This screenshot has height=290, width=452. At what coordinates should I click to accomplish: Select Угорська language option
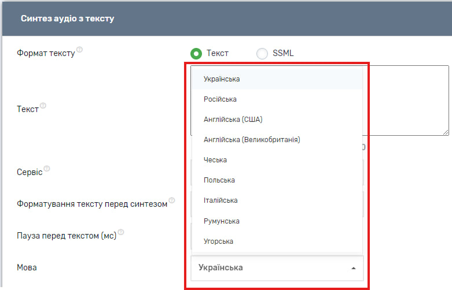click(218, 241)
